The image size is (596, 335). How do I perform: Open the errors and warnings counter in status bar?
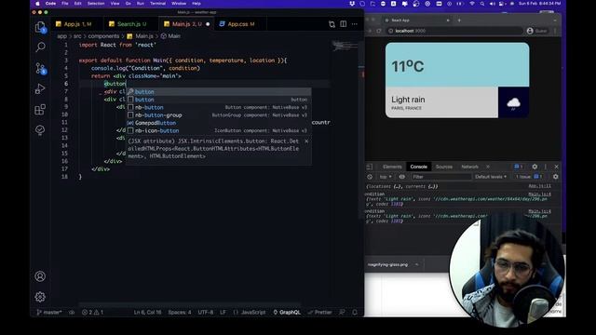93,313
